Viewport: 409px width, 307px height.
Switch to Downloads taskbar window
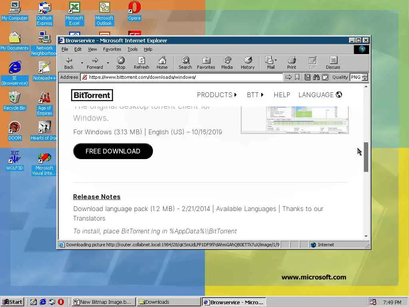pyautogui.click(x=169, y=302)
